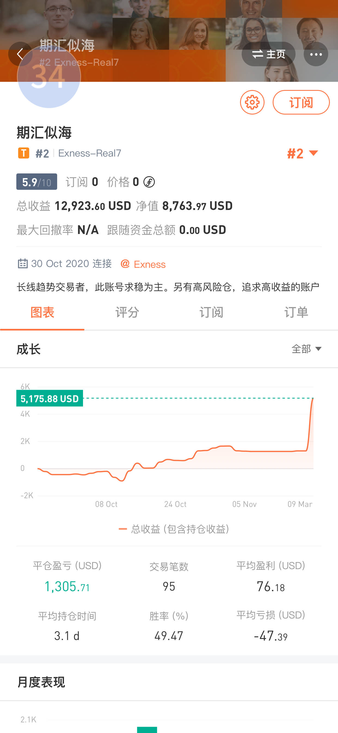Open the three-dot more options menu

(316, 54)
